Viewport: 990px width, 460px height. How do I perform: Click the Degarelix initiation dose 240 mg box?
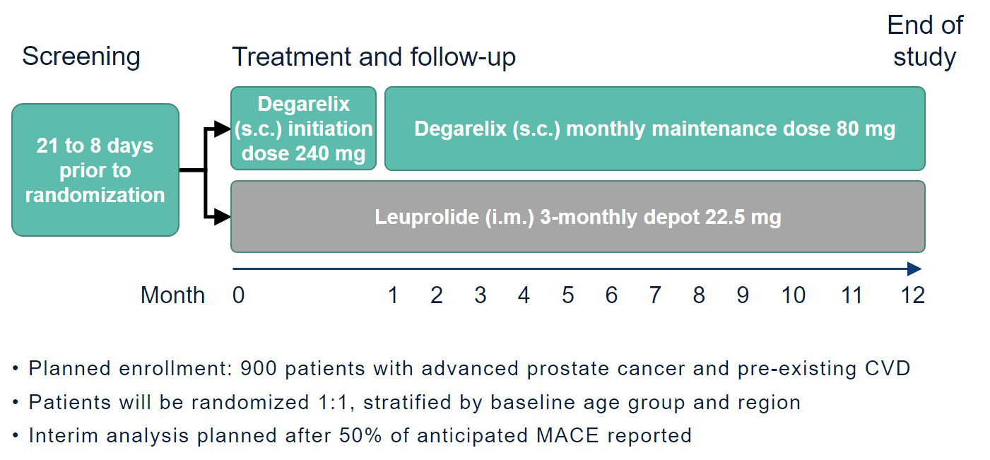click(304, 129)
